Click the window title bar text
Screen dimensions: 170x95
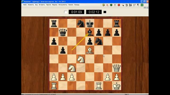pos(45,2)
